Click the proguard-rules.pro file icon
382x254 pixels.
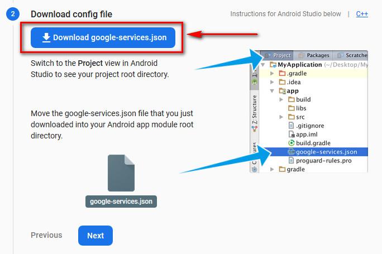pyautogui.click(x=291, y=160)
